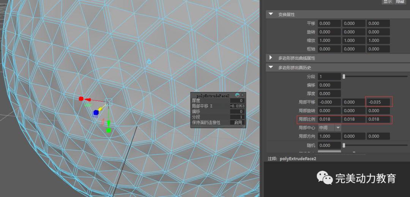The width and height of the screenshot is (410, 197).
Task: Click the 缩放 X field showing 1.000
Action: 330,40
